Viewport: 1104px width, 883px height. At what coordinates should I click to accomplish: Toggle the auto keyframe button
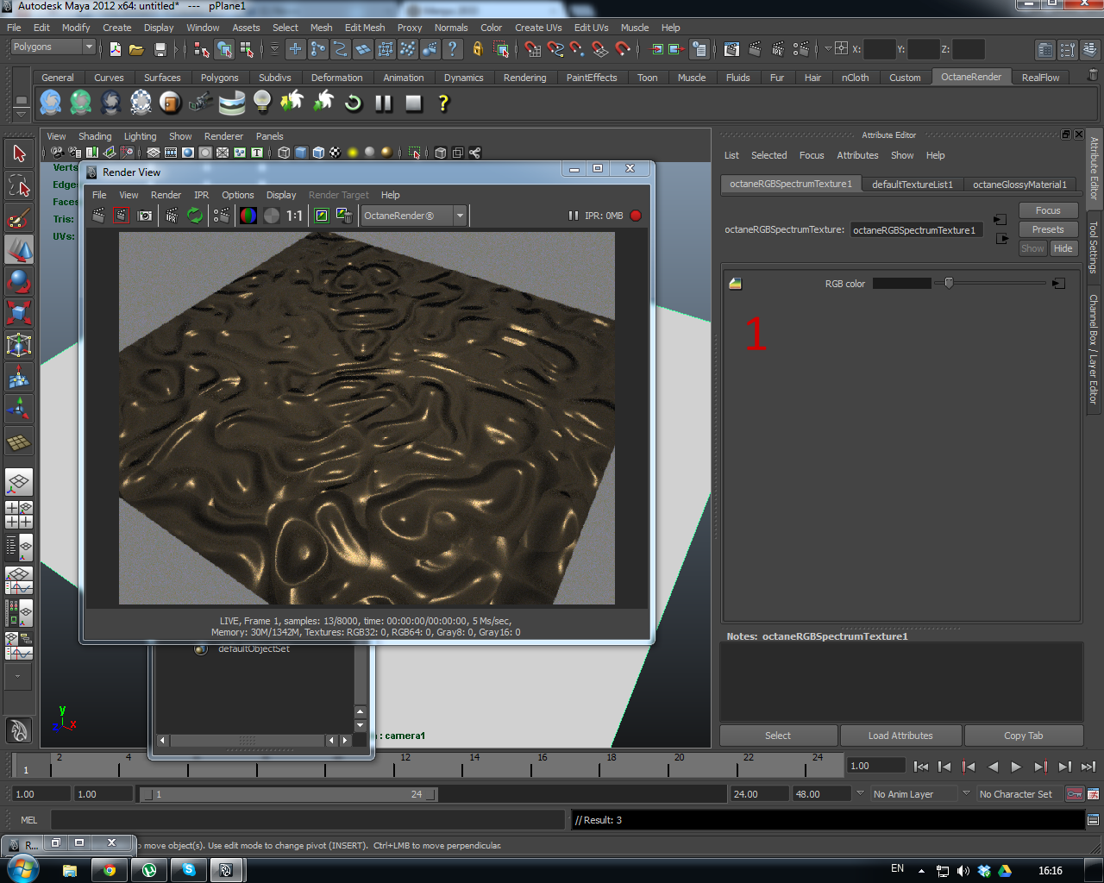pyautogui.click(x=1075, y=793)
